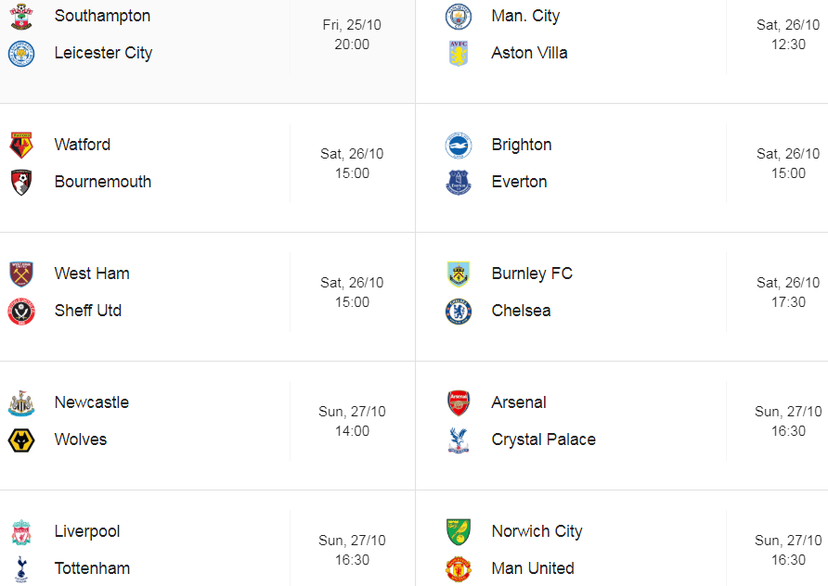Select the Fri 25/10 20:00 kickoff time

point(352,34)
